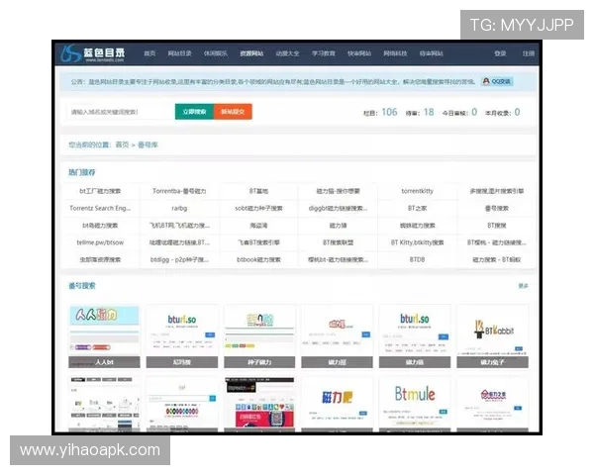Open the 飞客BT搜索引擎 link
Screen dimensions: 594x475
[x=258, y=242]
